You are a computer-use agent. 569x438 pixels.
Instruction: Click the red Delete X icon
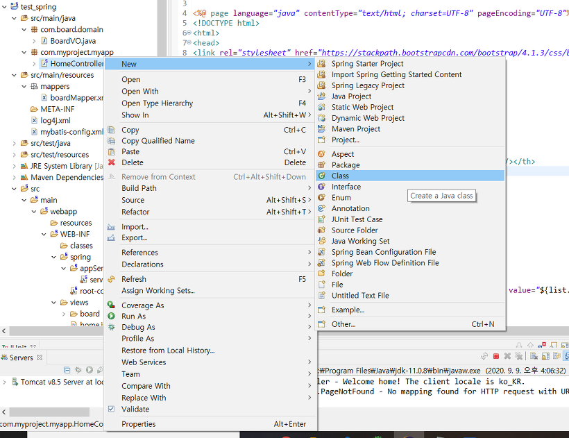click(112, 162)
